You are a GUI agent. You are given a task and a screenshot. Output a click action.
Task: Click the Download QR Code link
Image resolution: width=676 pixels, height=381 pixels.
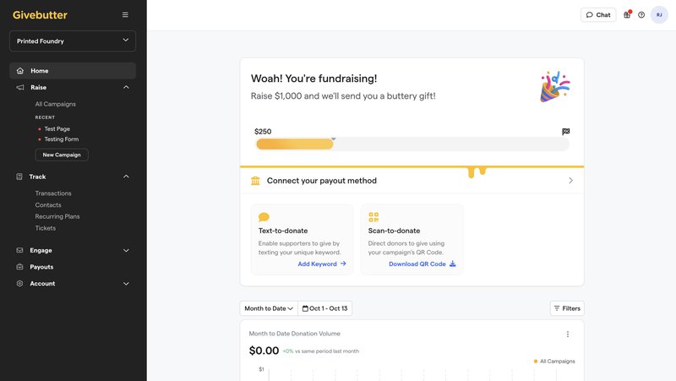click(422, 264)
